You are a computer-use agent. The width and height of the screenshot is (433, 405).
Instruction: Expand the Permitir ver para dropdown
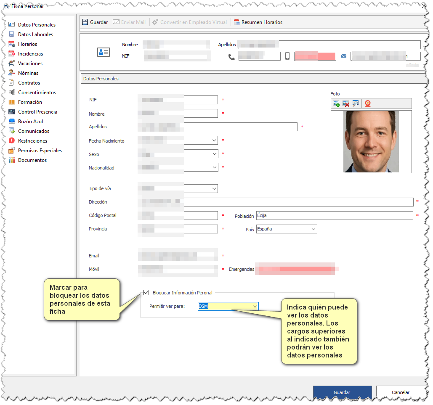255,307
